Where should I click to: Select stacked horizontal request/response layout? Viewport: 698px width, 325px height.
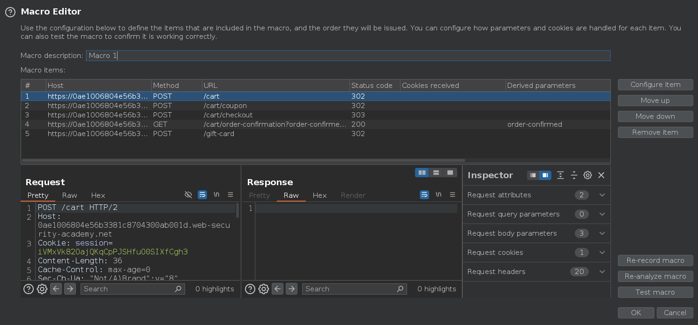[436, 173]
